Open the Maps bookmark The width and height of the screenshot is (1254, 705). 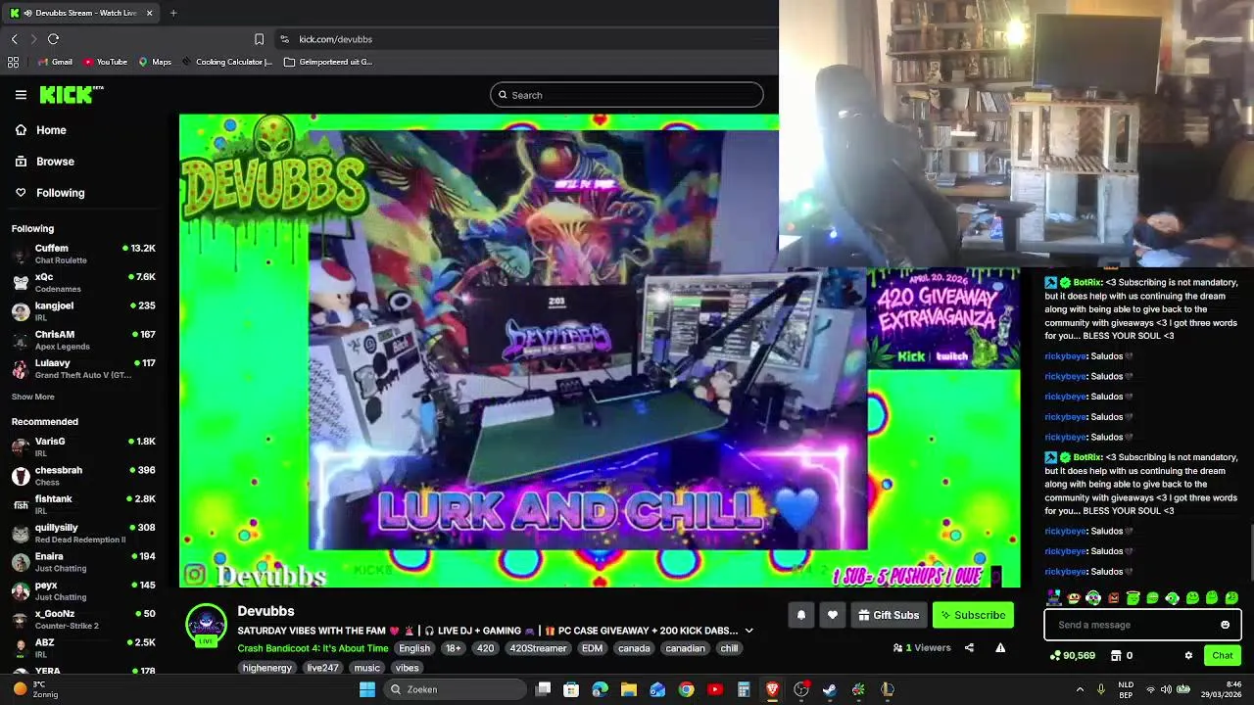click(x=155, y=62)
